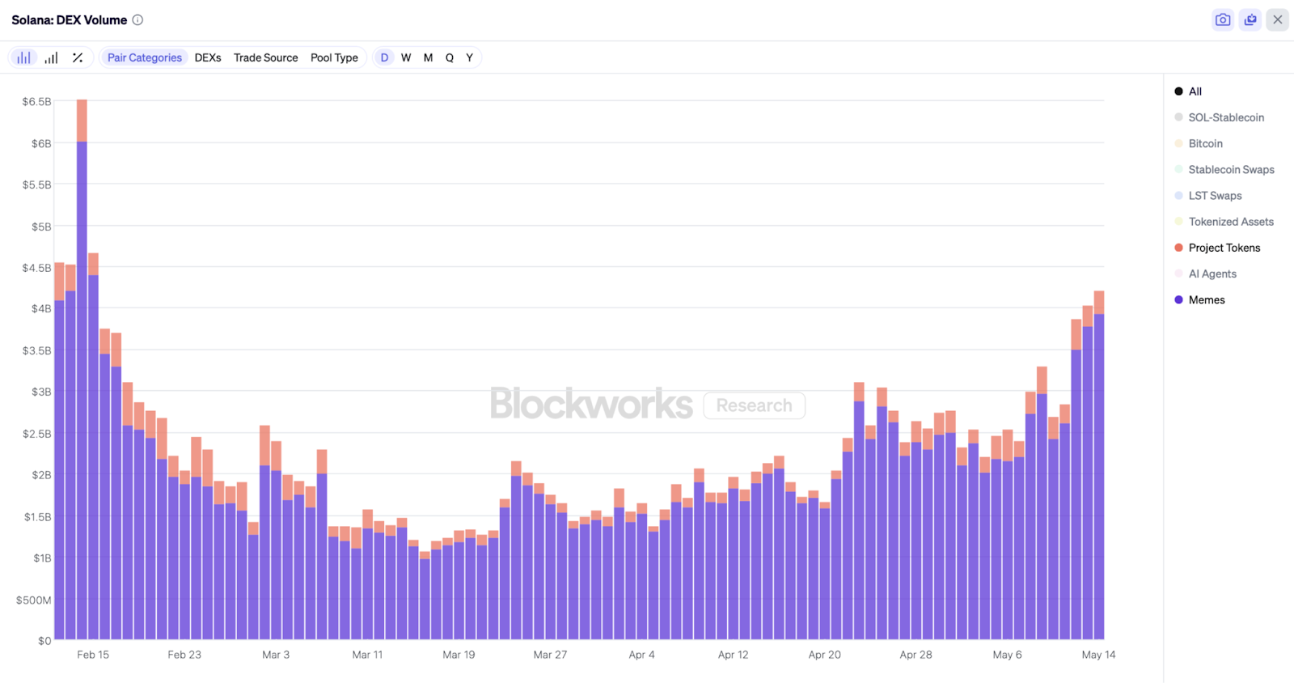Click the share chart icon
1294x683 pixels.
click(1250, 19)
